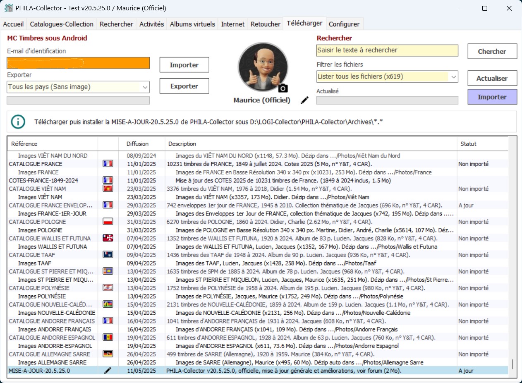
Task: Click the green info icon
Action: pos(18,122)
